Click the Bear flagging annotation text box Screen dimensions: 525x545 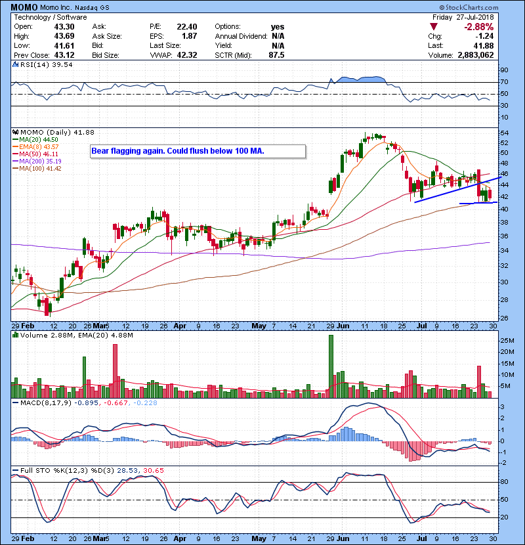pos(198,151)
